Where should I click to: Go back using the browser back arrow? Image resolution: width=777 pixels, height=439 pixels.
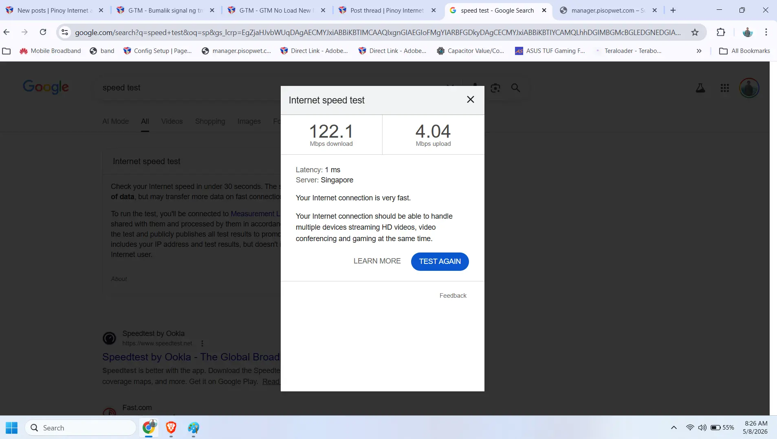pyautogui.click(x=7, y=32)
